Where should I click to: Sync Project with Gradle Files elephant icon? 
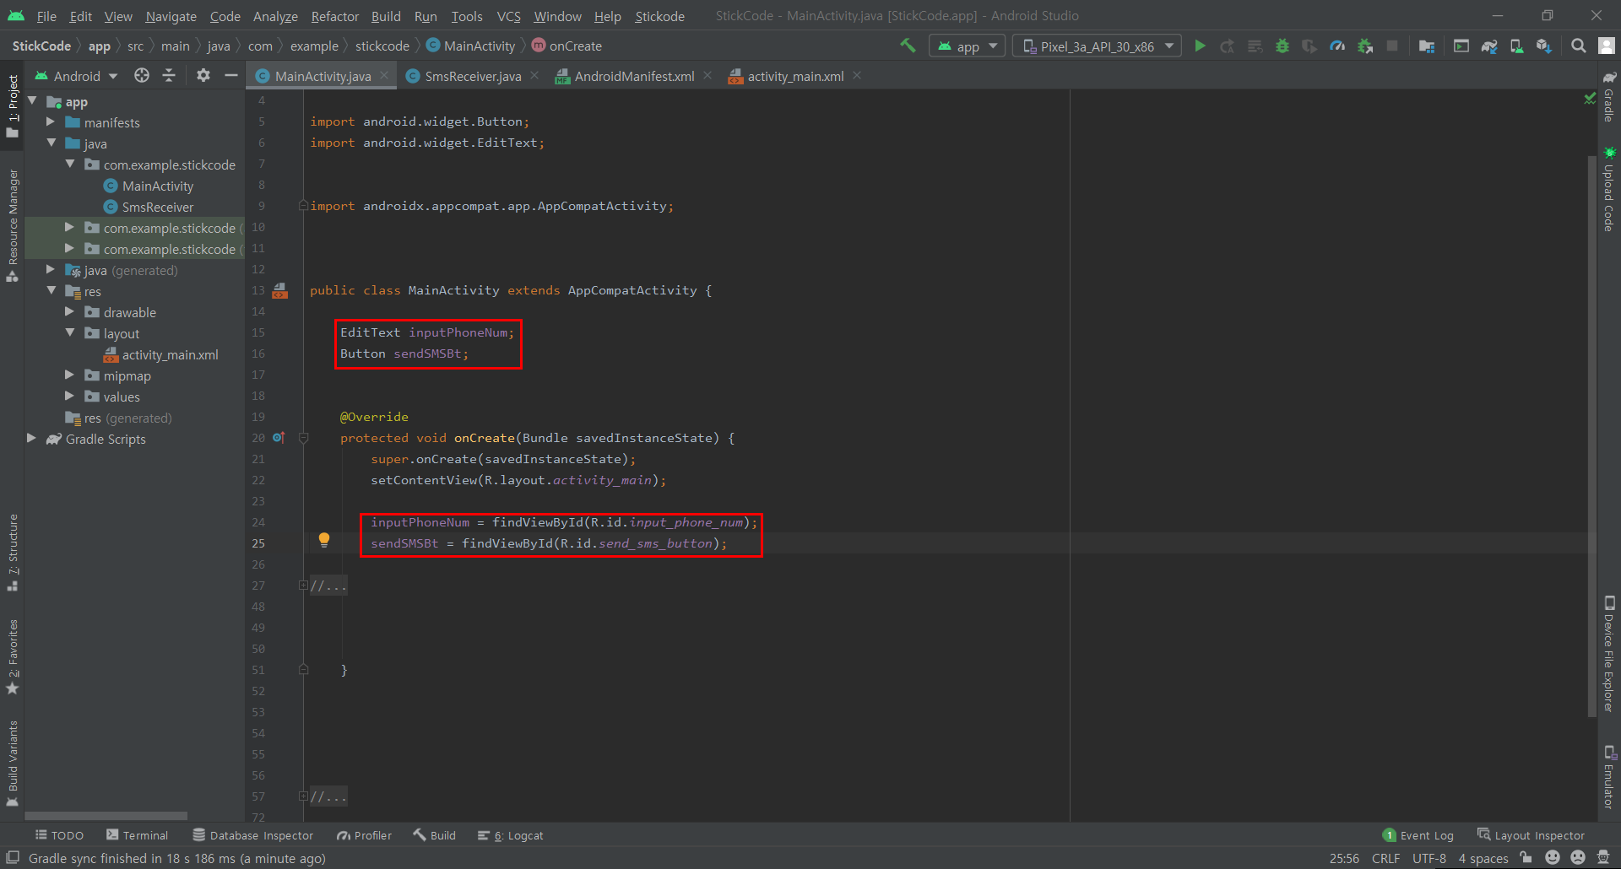click(x=1489, y=46)
